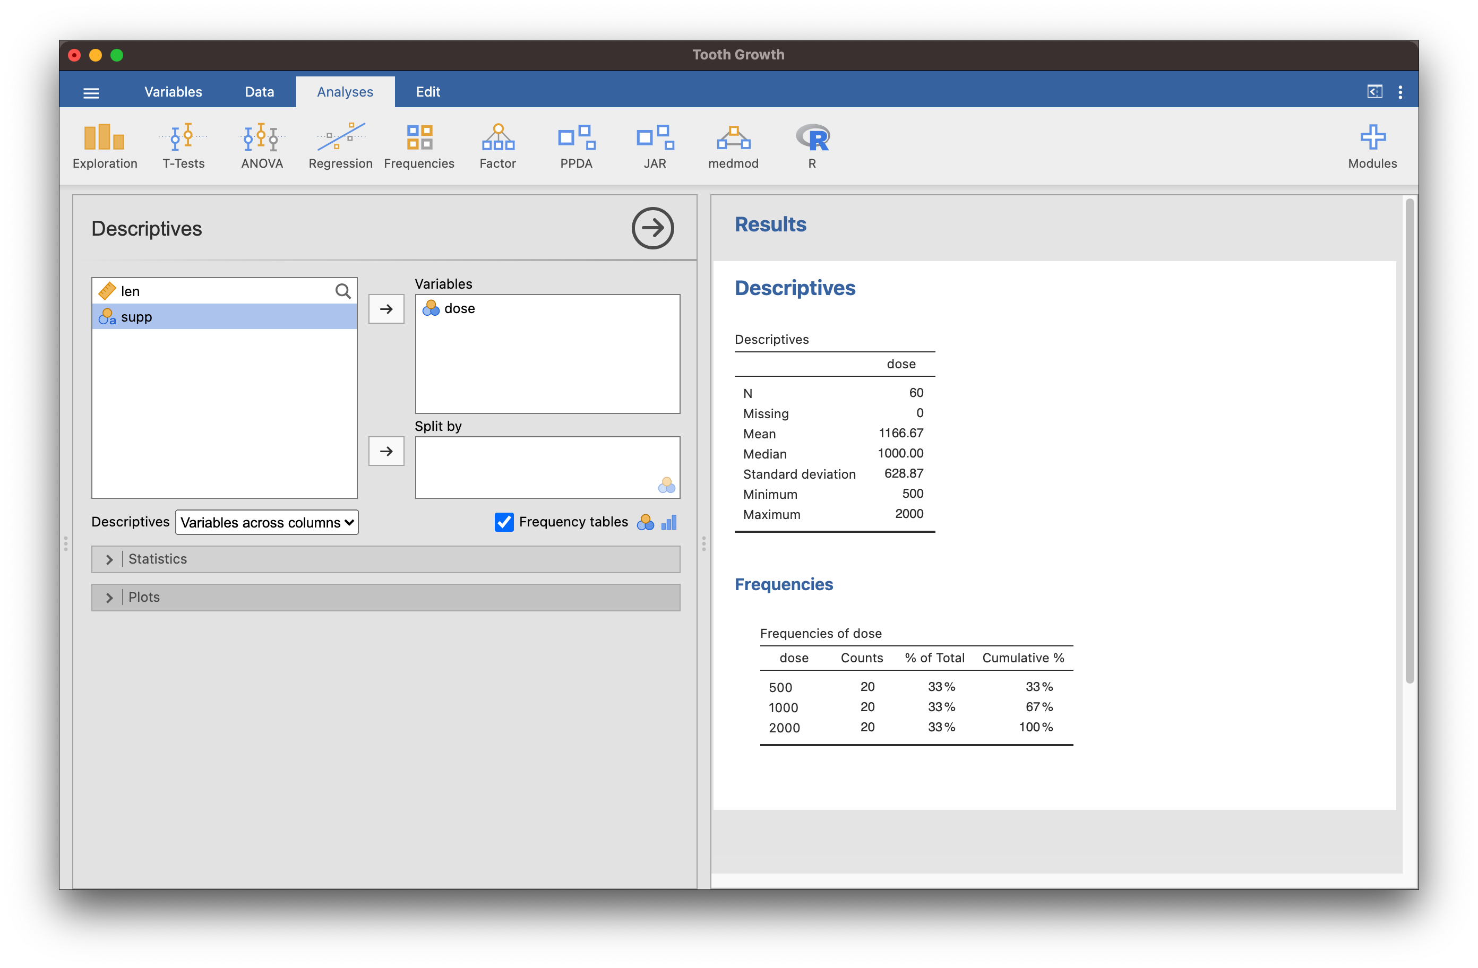
Task: Click the arrow button to add to Variables
Action: click(386, 308)
